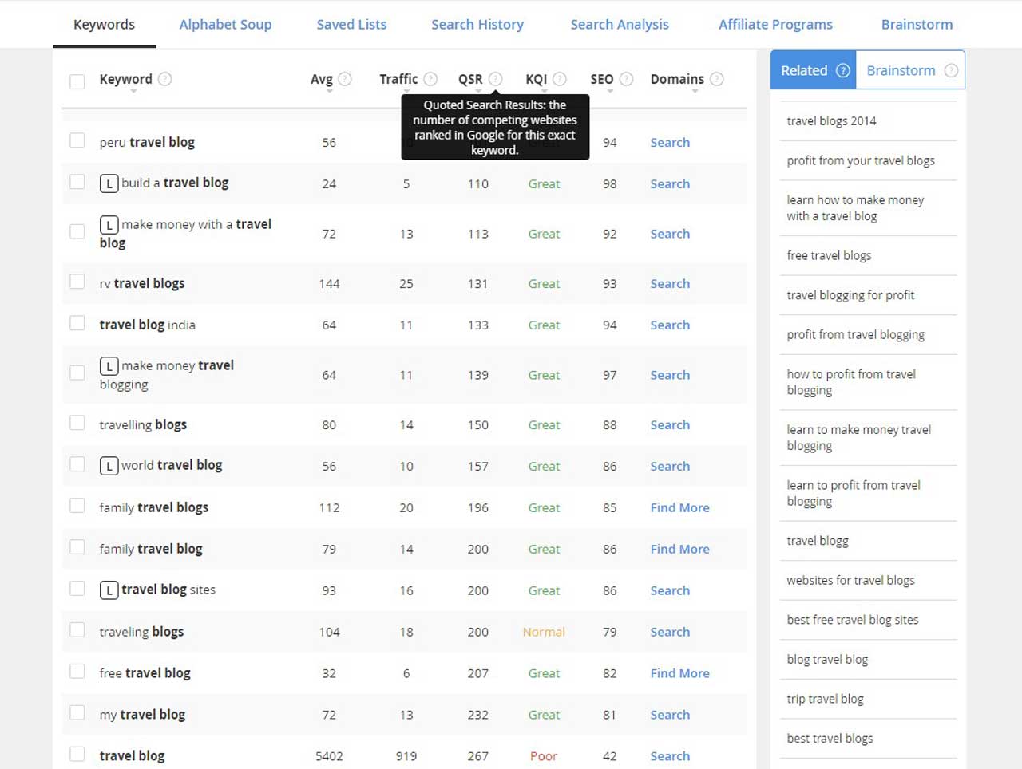The height and width of the screenshot is (769, 1022).
Task: Click the Related tab help icon
Action: pyautogui.click(x=843, y=70)
